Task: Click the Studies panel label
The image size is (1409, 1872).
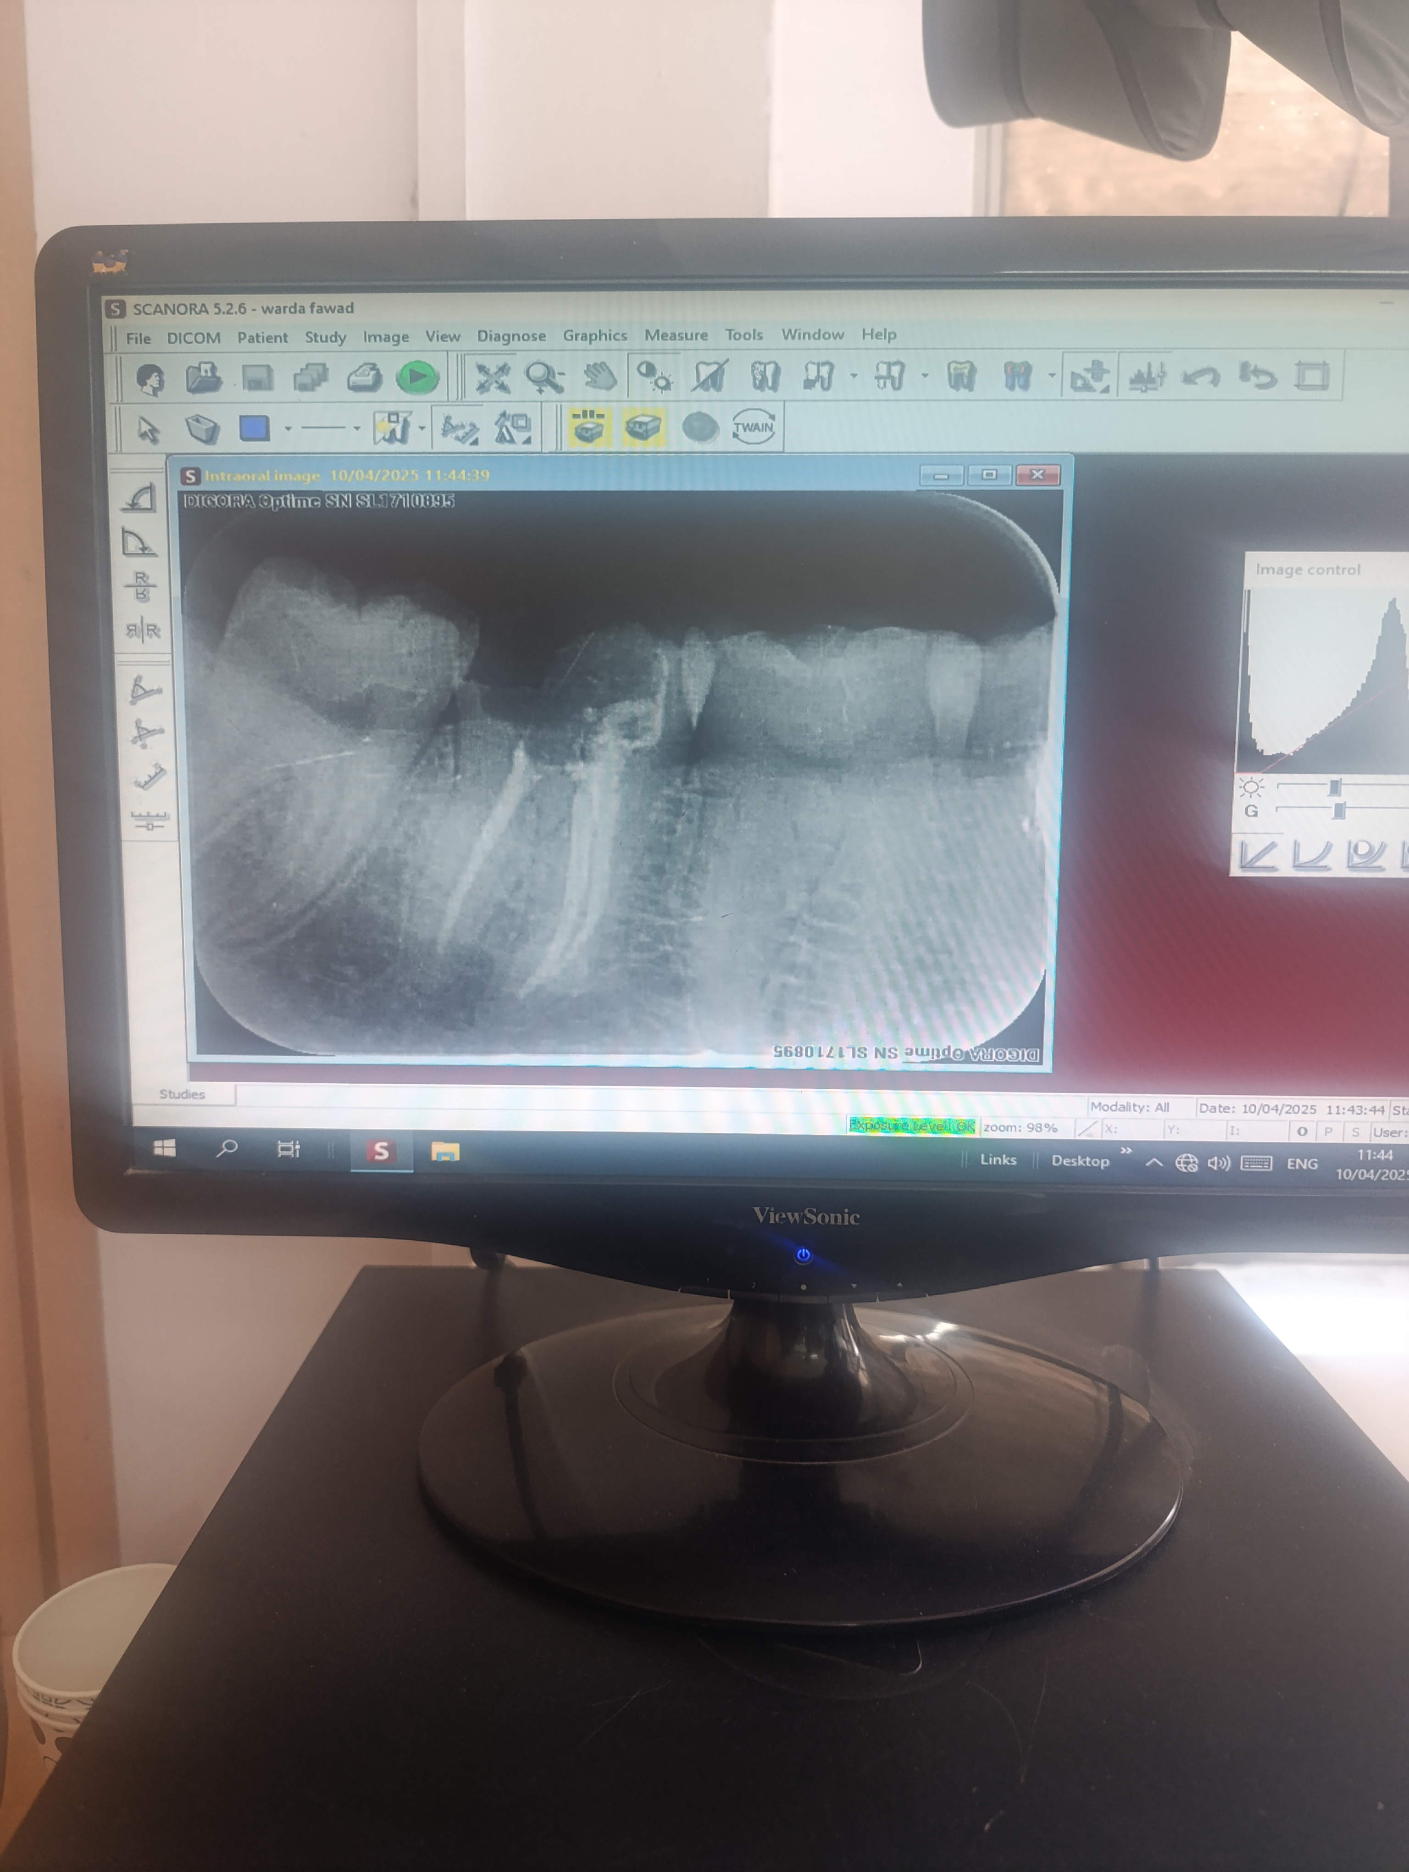Action: click(182, 1094)
